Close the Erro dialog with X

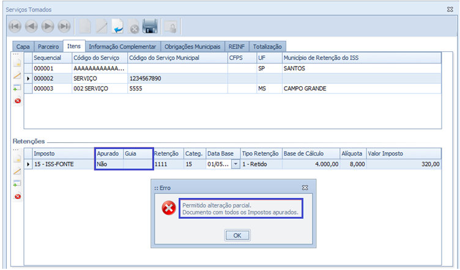pos(305,188)
